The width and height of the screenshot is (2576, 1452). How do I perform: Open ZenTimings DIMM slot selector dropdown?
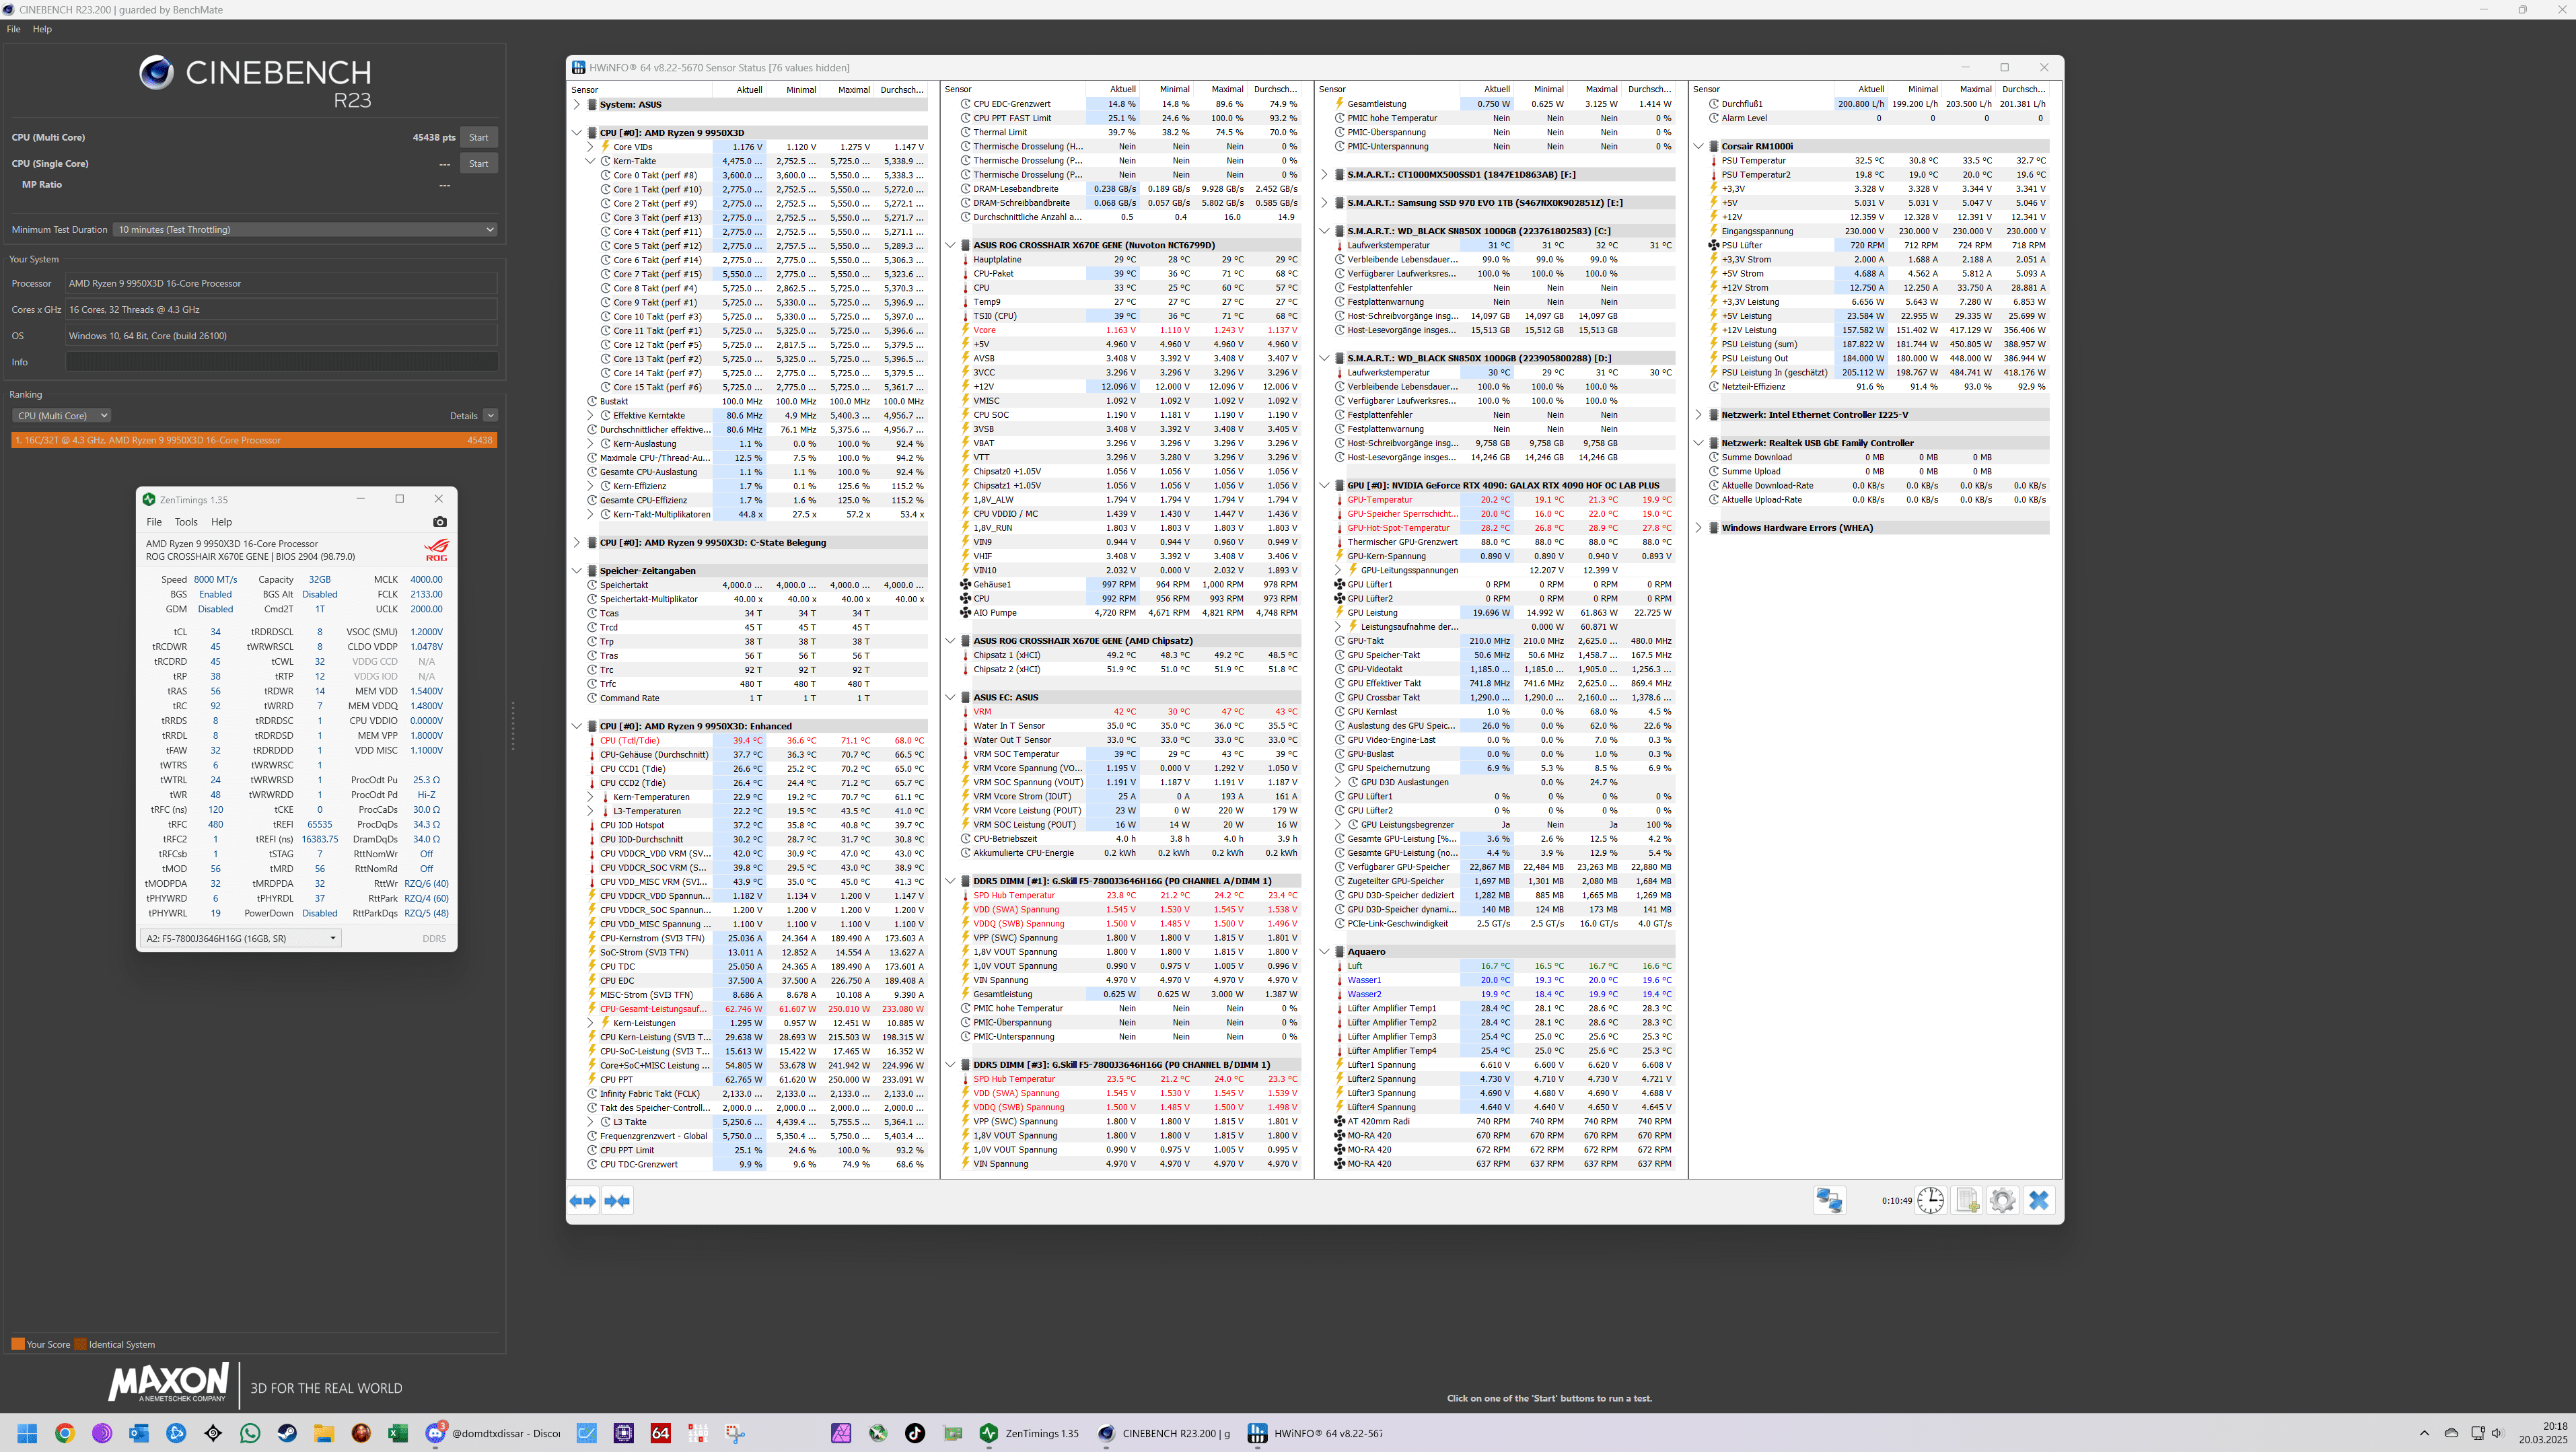(x=240, y=938)
